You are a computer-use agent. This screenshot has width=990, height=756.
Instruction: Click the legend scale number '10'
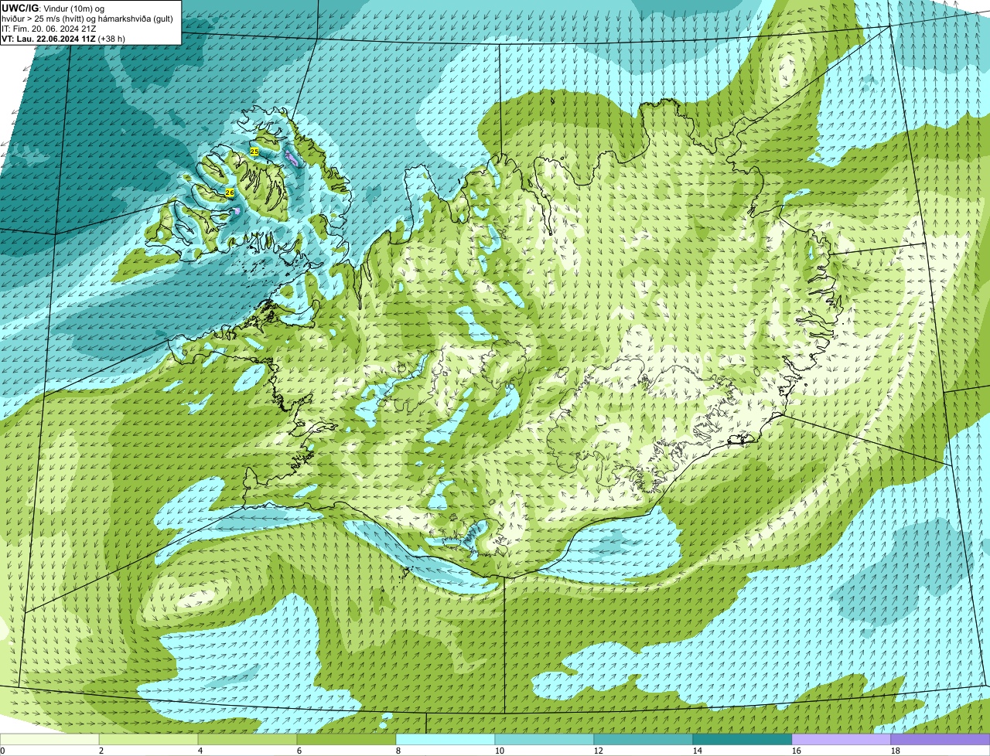point(500,751)
